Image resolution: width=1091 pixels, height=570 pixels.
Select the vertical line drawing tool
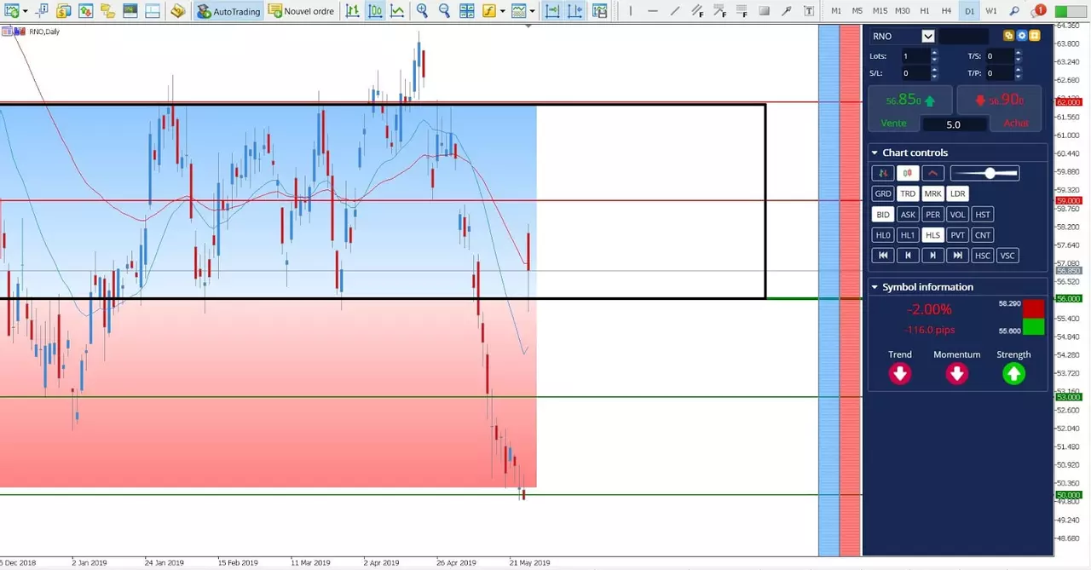pos(631,11)
